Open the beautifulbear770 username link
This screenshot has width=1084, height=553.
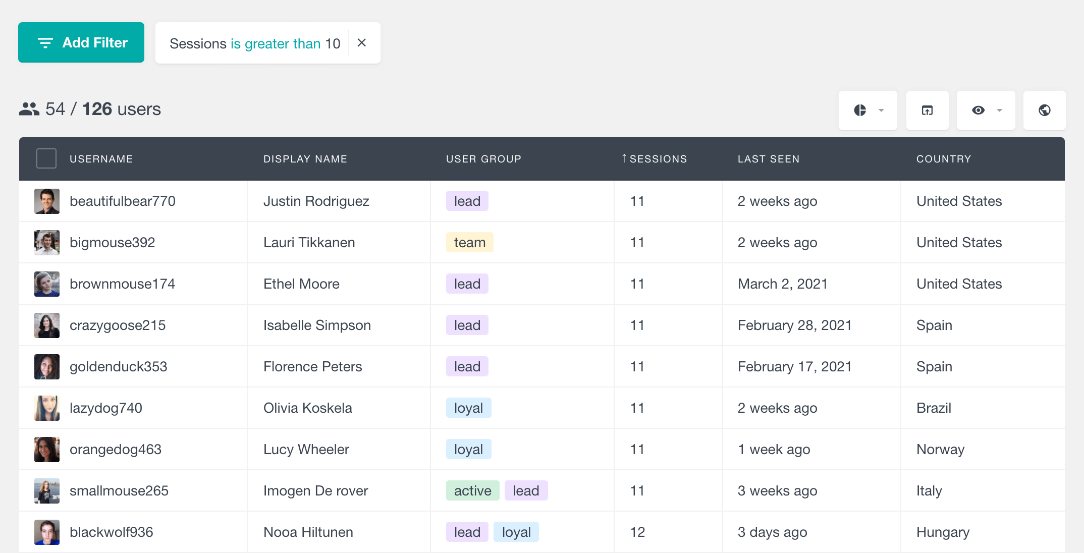coord(123,201)
